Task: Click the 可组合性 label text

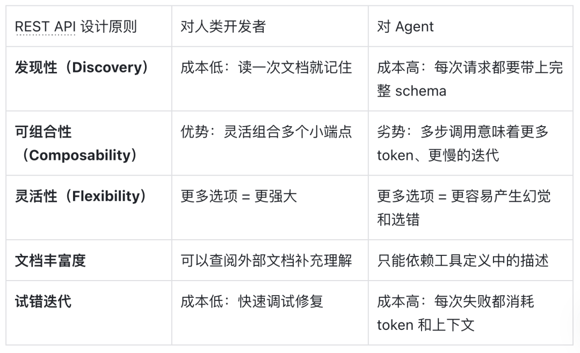Action: 43,132
